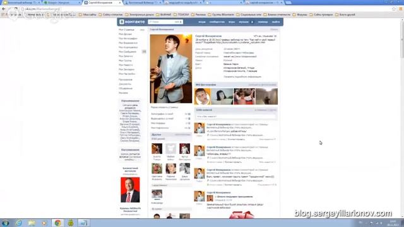Screen dimensions: 404x227
Task: Click 'сообщества' in VK header menu
Action: (217, 22)
